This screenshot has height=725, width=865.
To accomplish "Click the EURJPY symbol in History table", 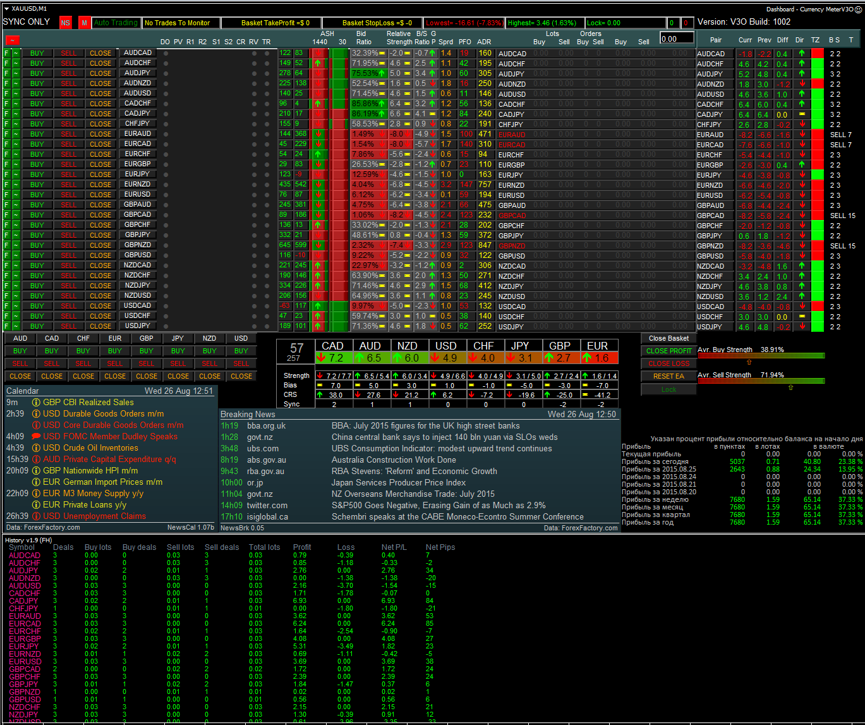I will coord(24,647).
